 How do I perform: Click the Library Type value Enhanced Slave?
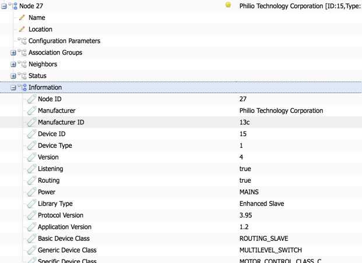click(262, 204)
